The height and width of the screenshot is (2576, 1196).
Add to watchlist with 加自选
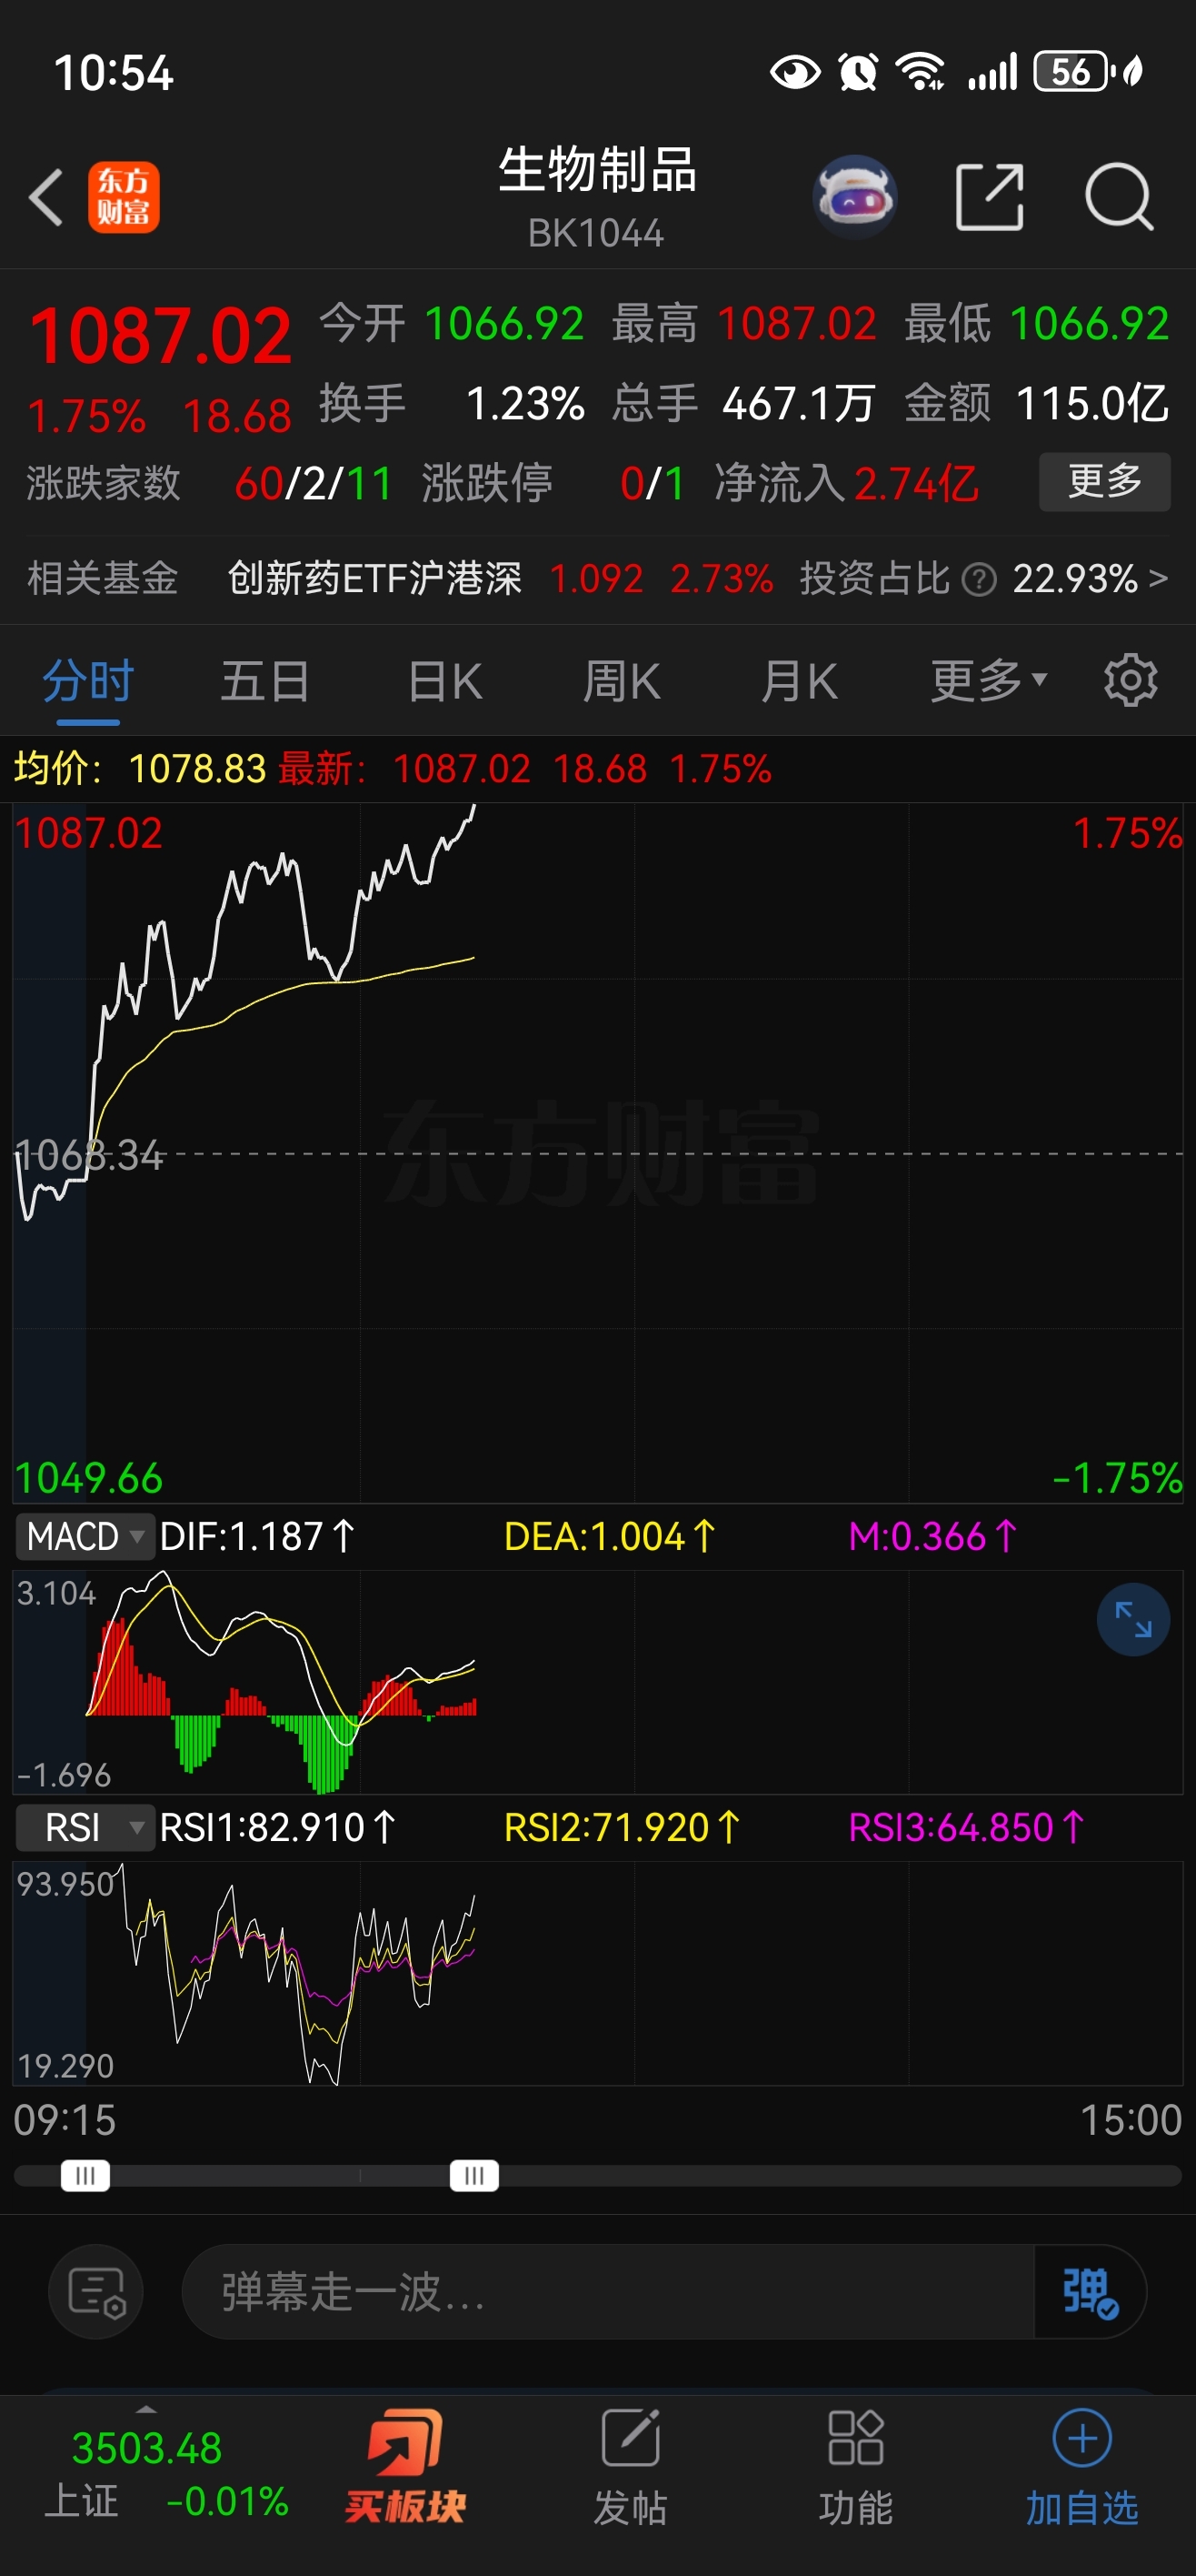pyautogui.click(x=1082, y=2466)
